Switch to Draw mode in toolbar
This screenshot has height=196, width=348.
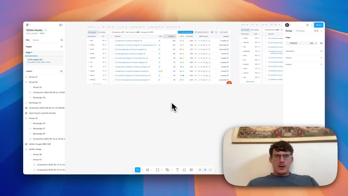[x=200, y=170]
